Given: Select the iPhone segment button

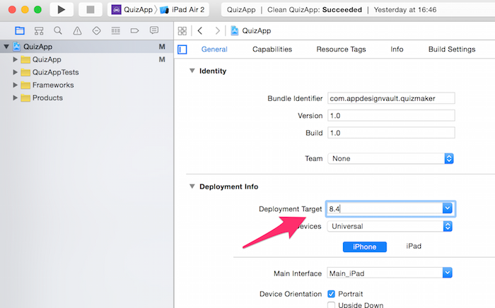Looking at the screenshot, I should 365,247.
